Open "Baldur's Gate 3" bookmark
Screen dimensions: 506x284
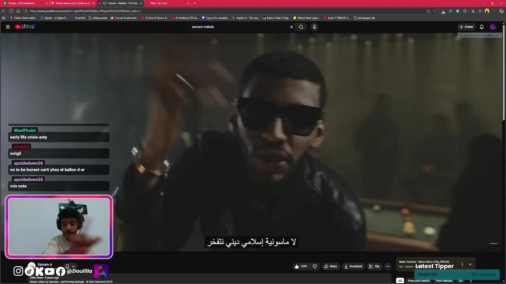tap(276, 18)
